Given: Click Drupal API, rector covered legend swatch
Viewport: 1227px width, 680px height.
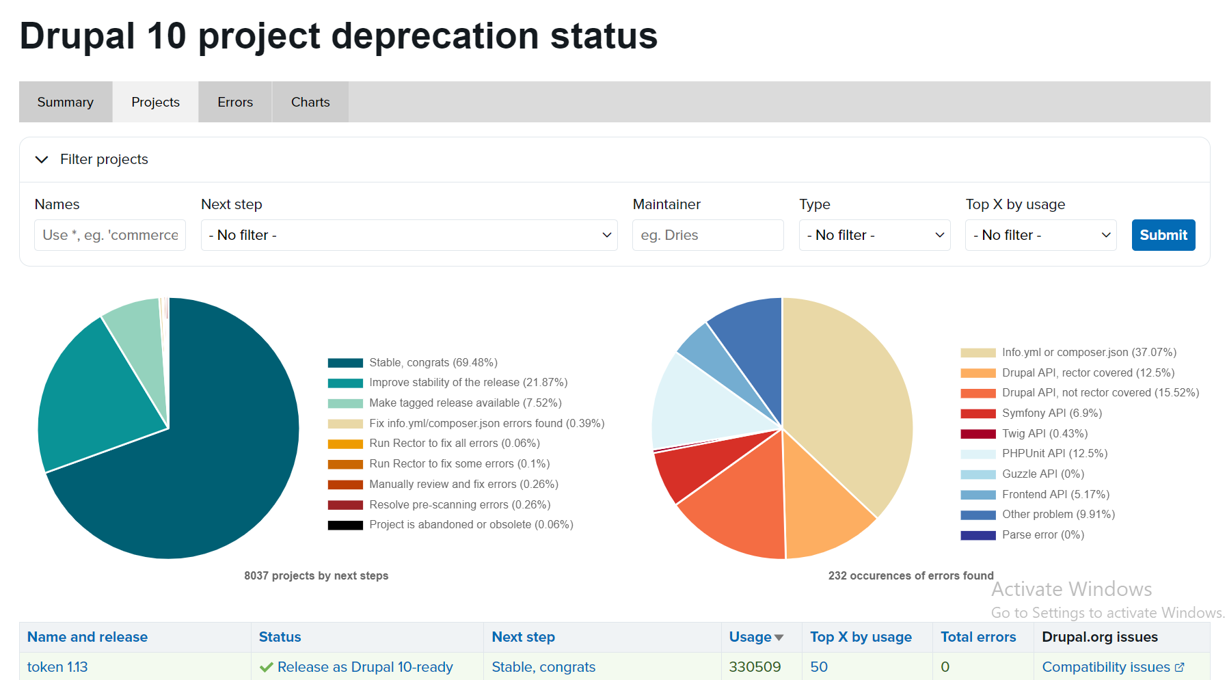Looking at the screenshot, I should point(978,373).
